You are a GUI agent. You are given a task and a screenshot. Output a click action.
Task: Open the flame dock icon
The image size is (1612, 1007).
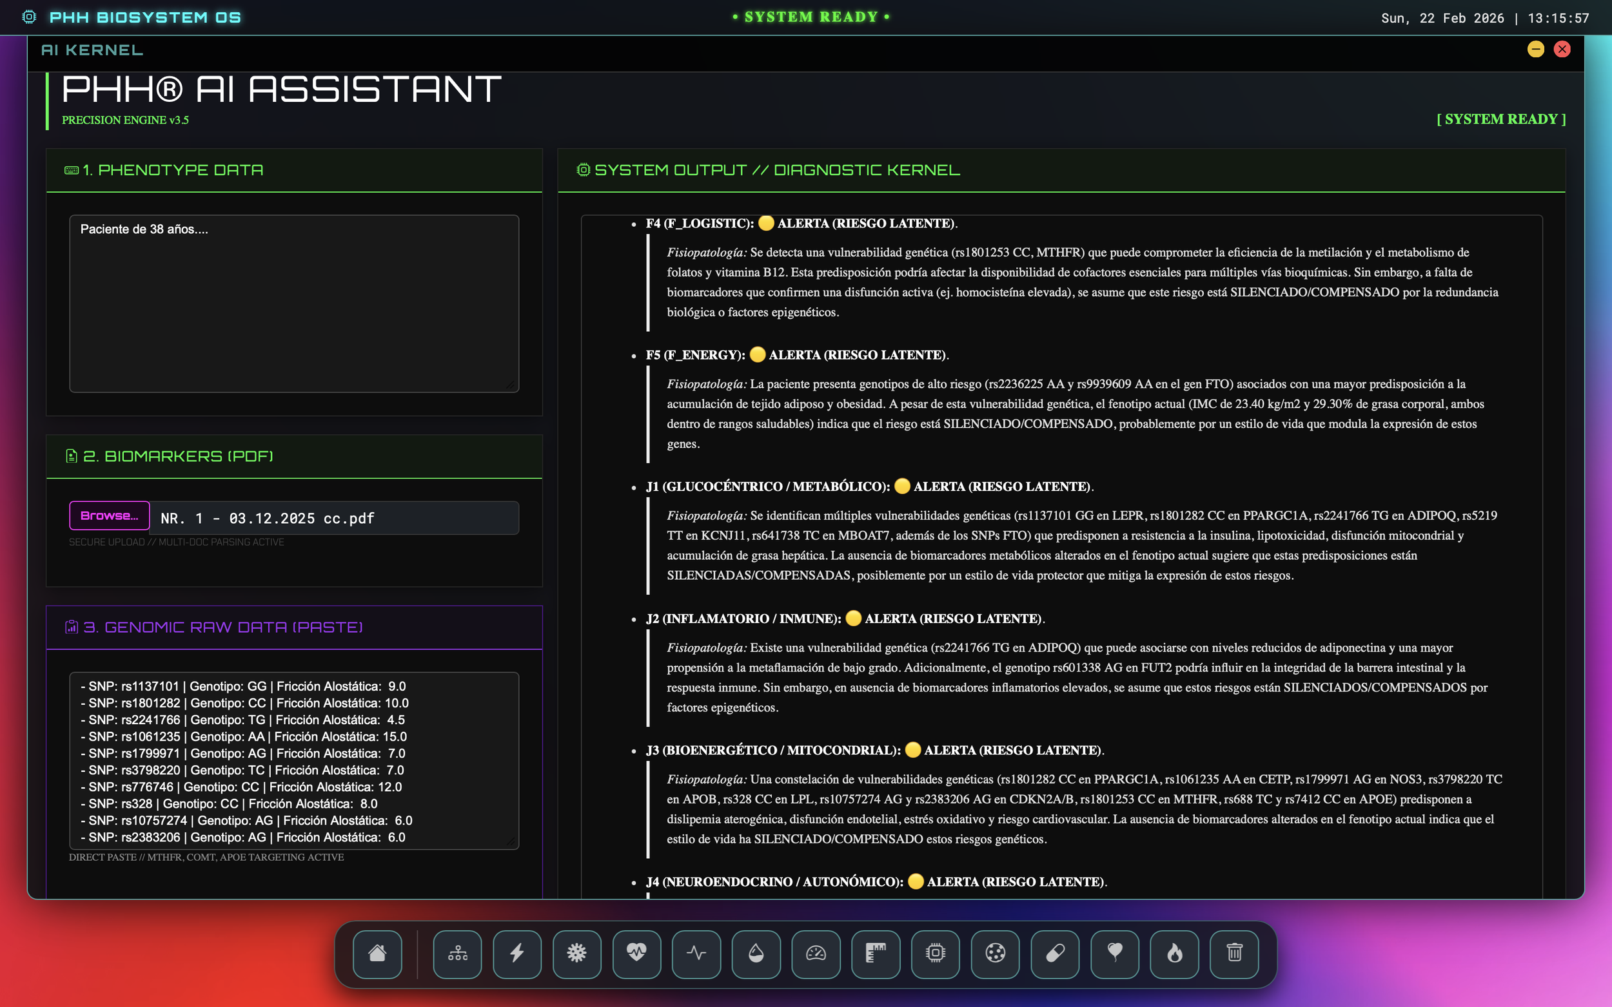coord(1174,953)
